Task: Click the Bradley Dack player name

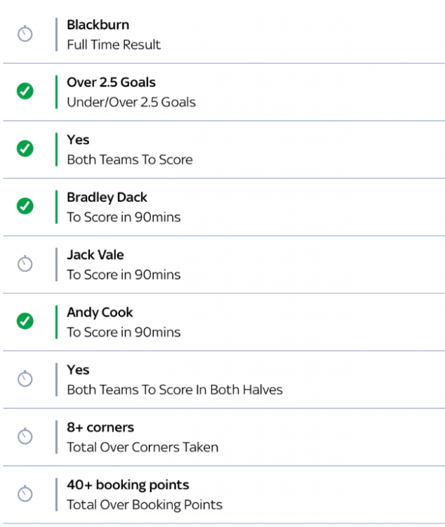Action: coord(107,197)
